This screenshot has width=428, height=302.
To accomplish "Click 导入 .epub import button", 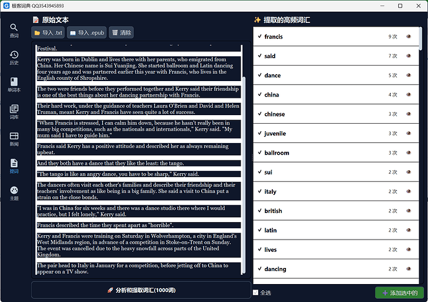I will pos(86,32).
